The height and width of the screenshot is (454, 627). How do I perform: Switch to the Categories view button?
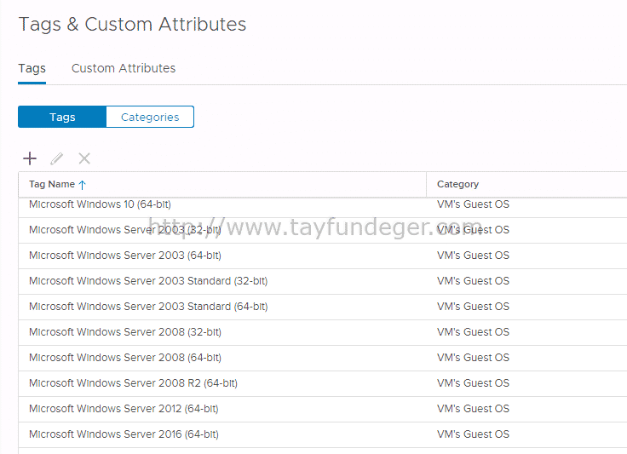(150, 117)
